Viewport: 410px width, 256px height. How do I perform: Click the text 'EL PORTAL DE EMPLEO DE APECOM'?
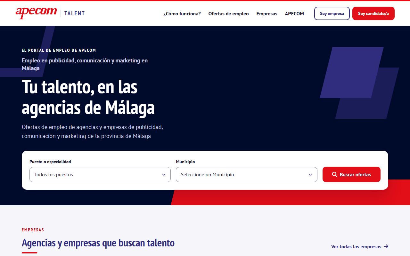[59, 50]
